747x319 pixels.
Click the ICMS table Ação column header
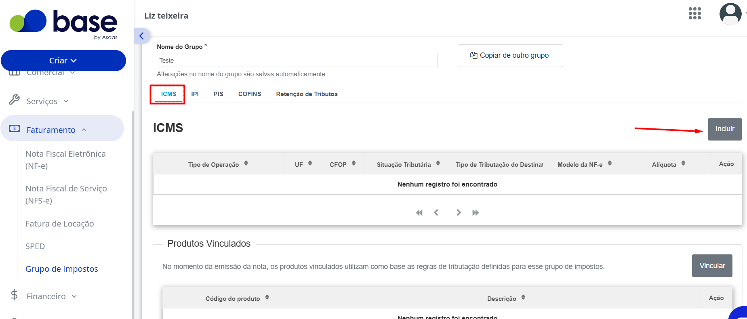click(x=726, y=164)
